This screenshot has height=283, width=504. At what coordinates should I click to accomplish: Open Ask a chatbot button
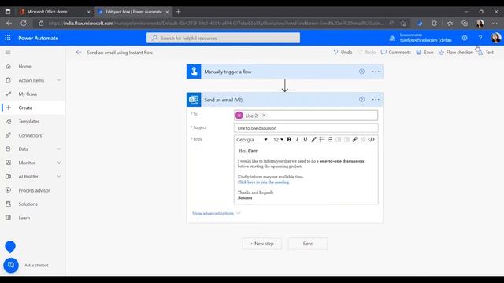[x=11, y=266]
